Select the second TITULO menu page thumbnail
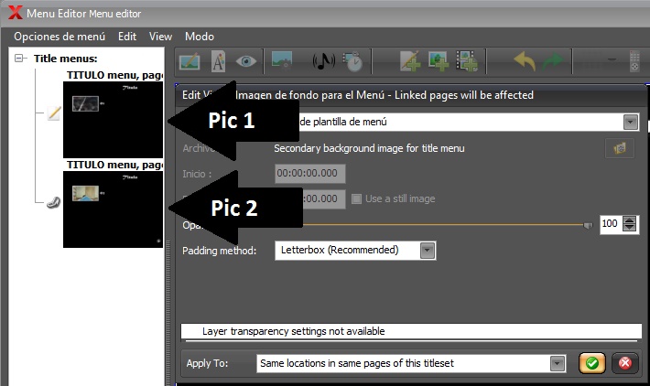The width and height of the screenshot is (650, 386). tap(113, 209)
